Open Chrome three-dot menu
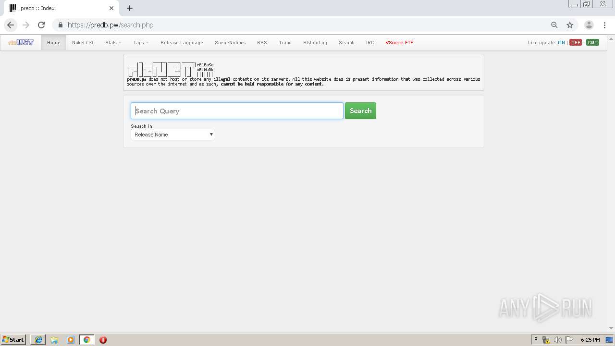This screenshot has width=615, height=346. tap(604, 25)
